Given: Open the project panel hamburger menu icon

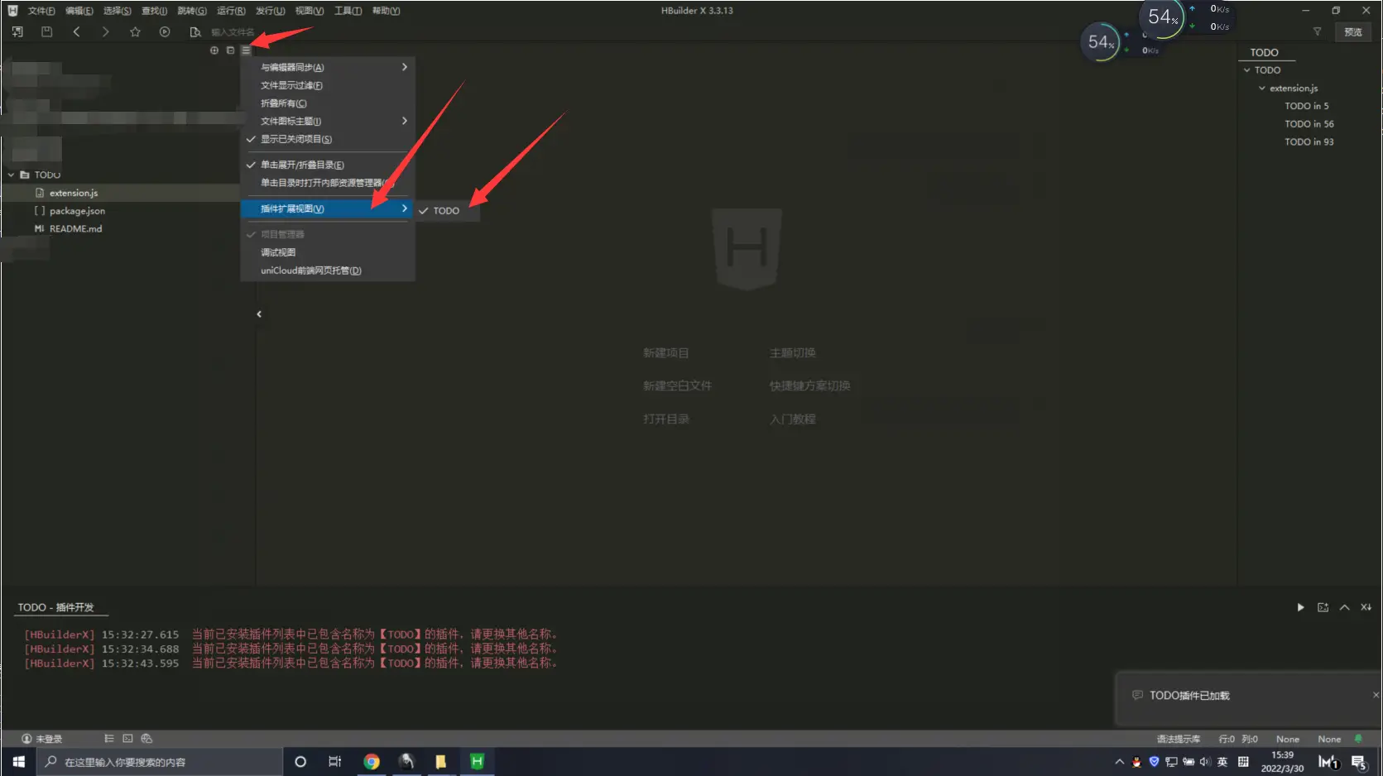Looking at the screenshot, I should coord(246,50).
